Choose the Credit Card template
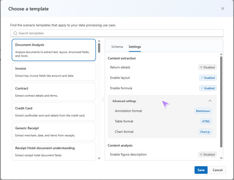 click(x=54, y=112)
